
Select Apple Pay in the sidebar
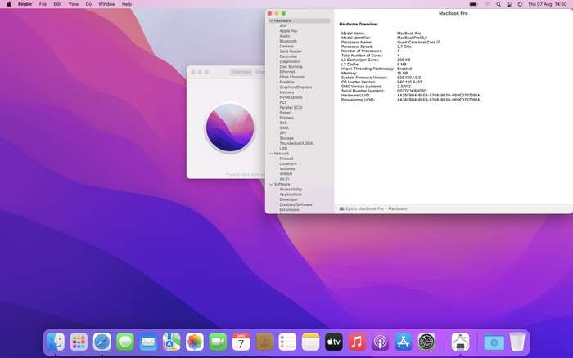(x=288, y=31)
